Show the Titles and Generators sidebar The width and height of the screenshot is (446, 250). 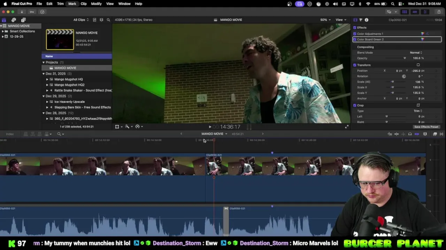[23, 20]
